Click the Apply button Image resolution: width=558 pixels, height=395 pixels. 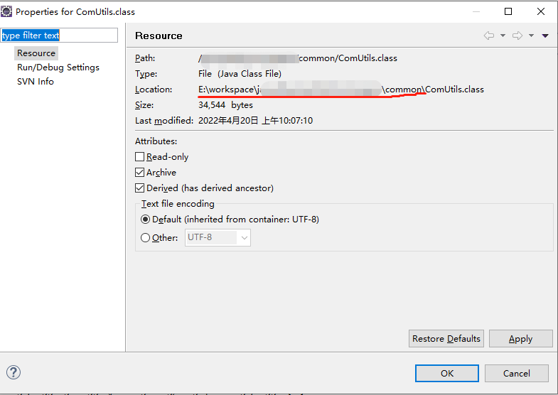[520, 338]
